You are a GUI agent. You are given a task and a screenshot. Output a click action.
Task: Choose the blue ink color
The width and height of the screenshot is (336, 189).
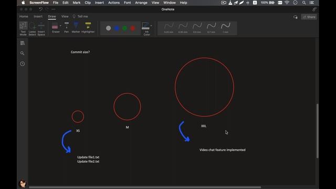[117, 28]
